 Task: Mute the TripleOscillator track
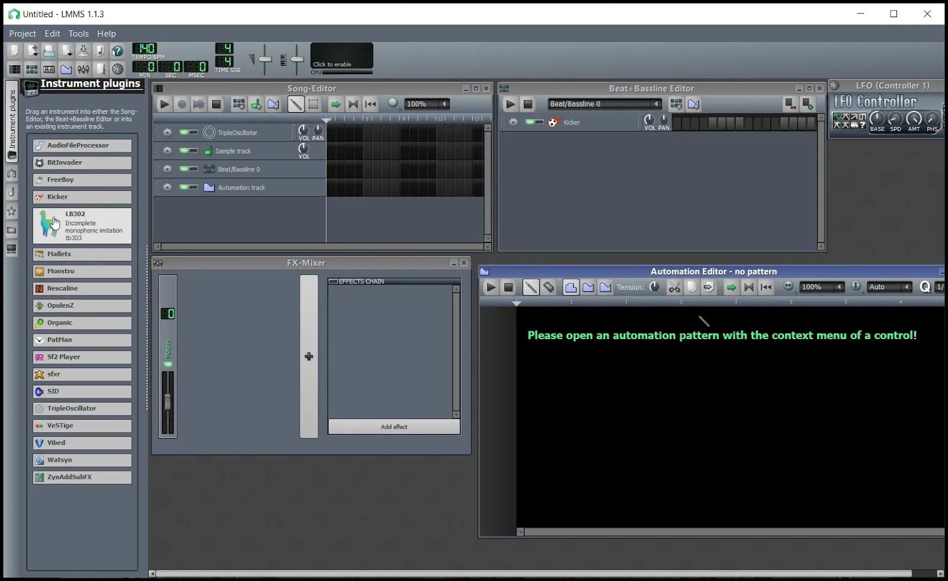[184, 132]
